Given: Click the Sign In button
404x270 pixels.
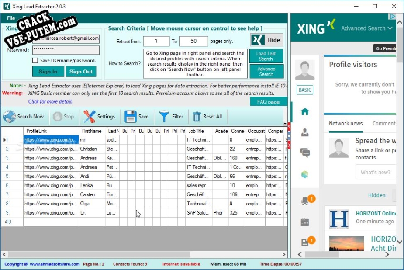Looking at the screenshot, I should coord(48,71).
